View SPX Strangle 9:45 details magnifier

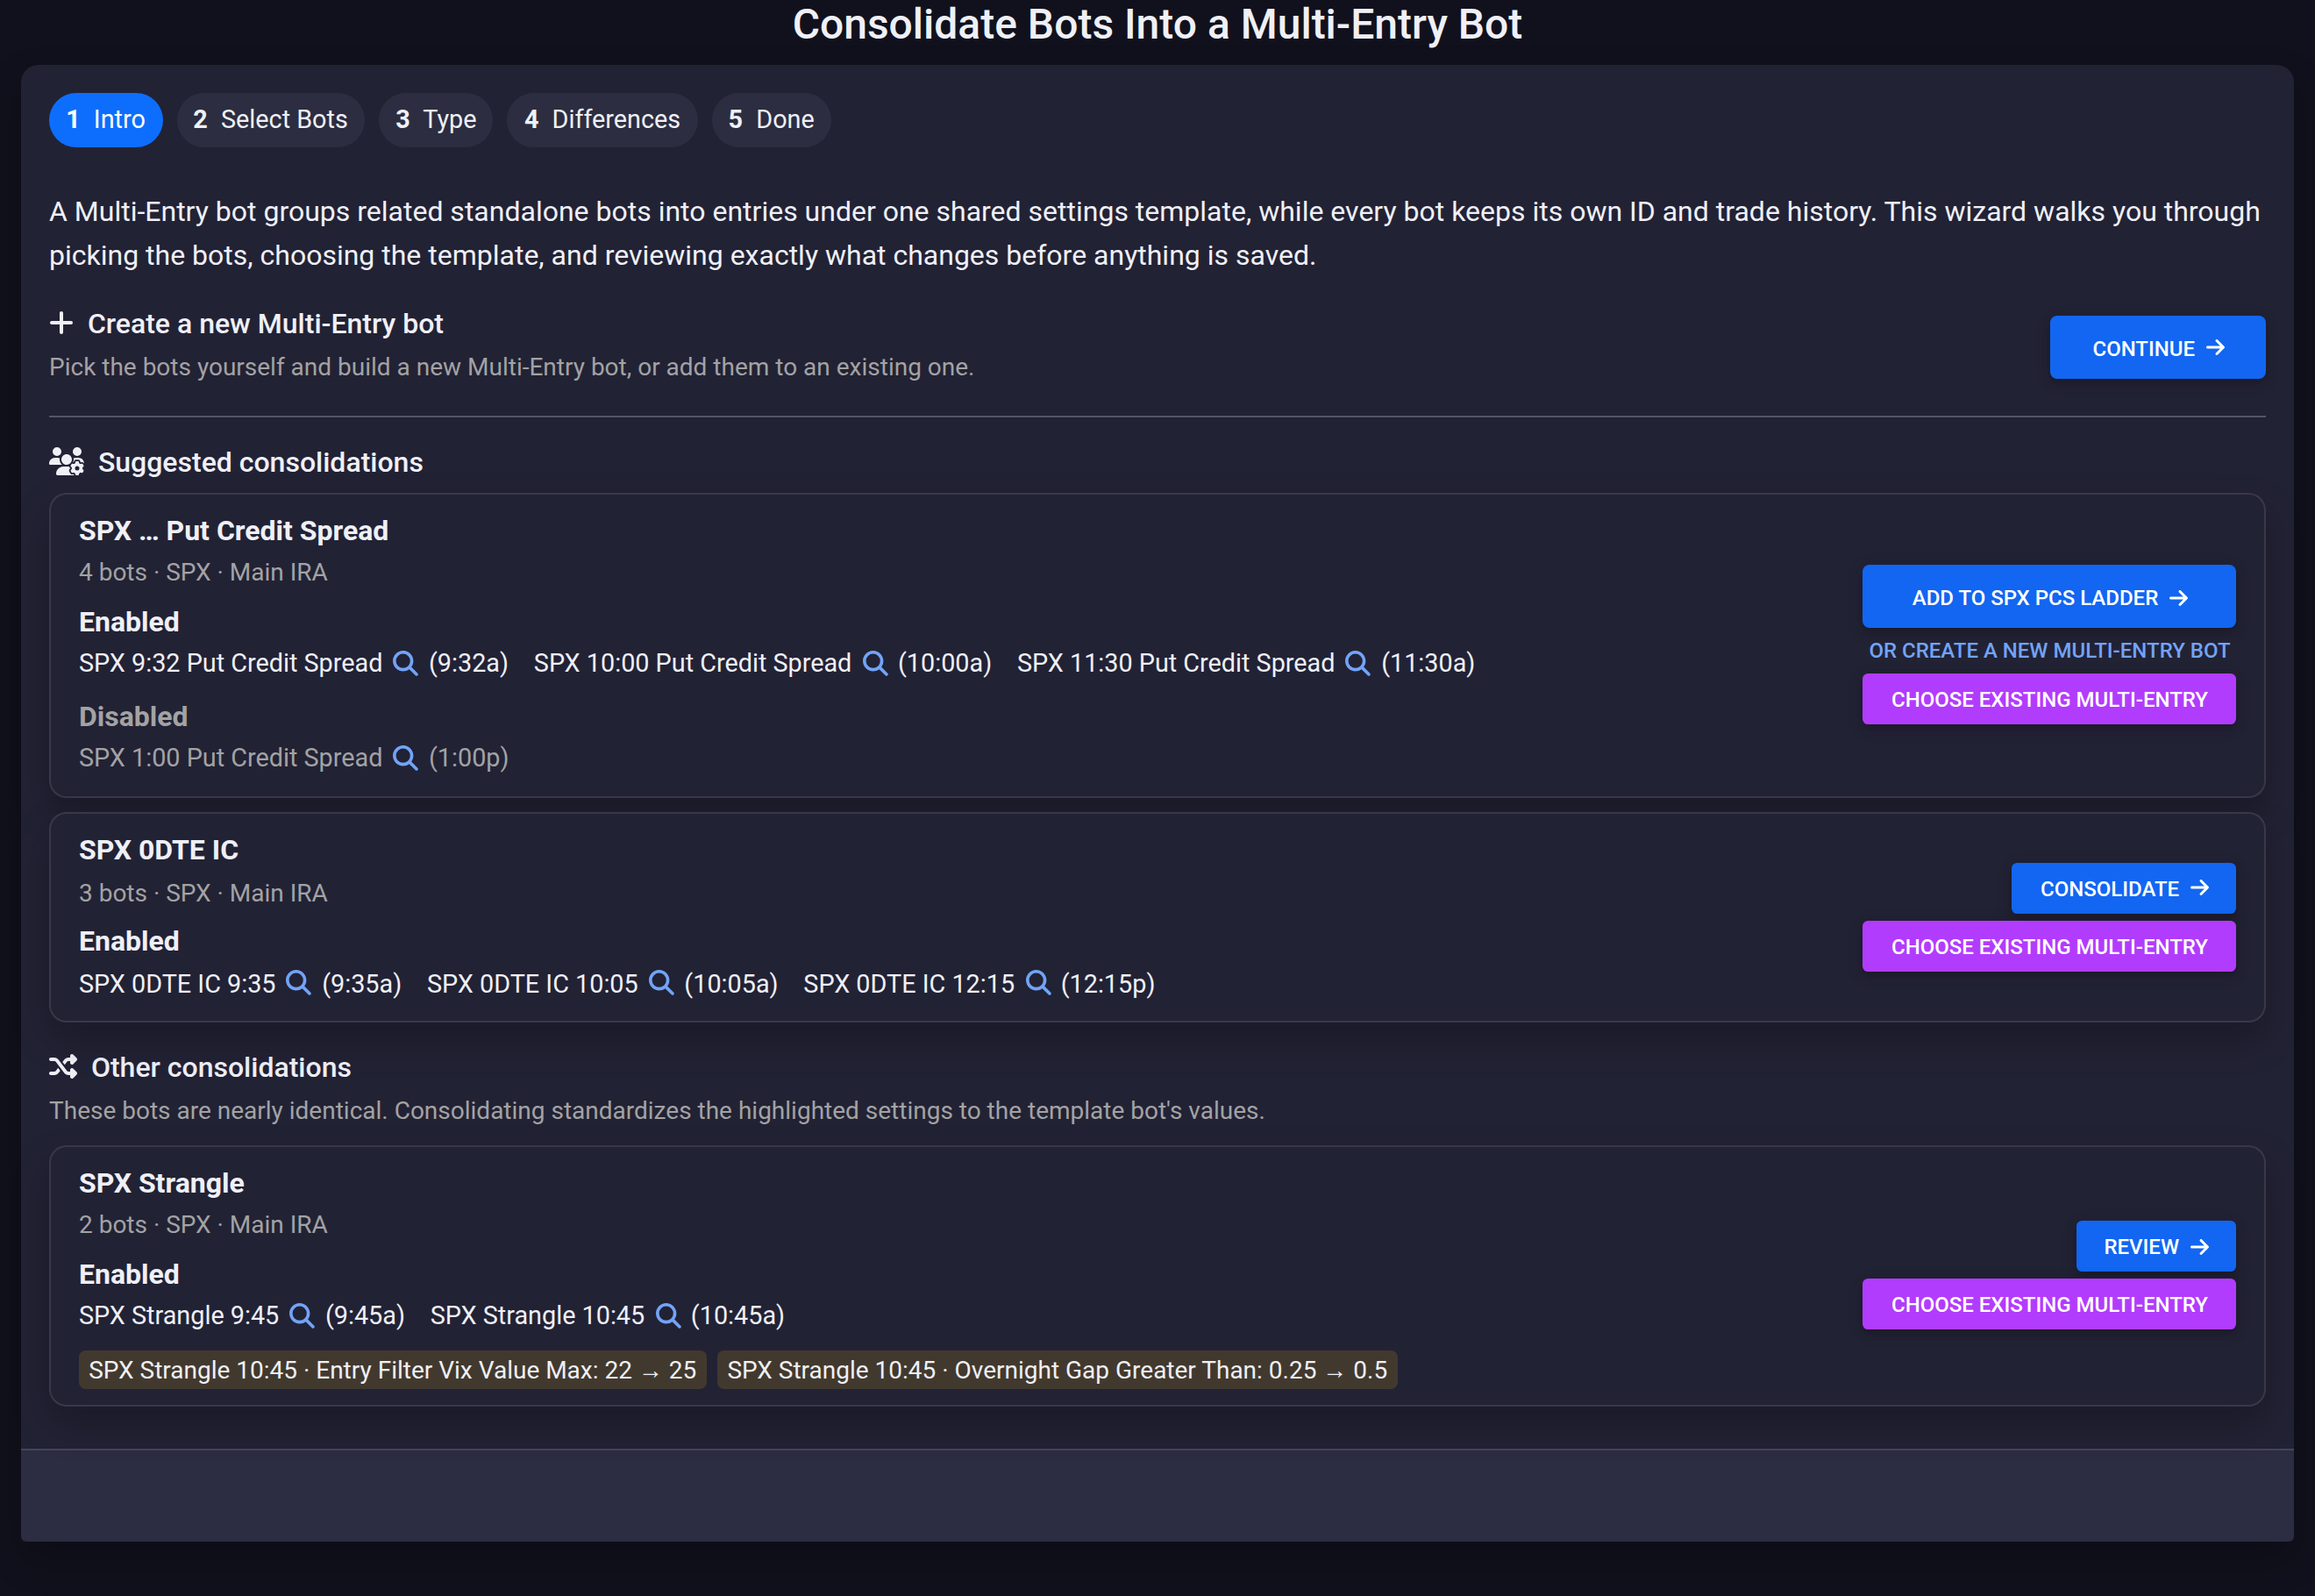point(302,1315)
